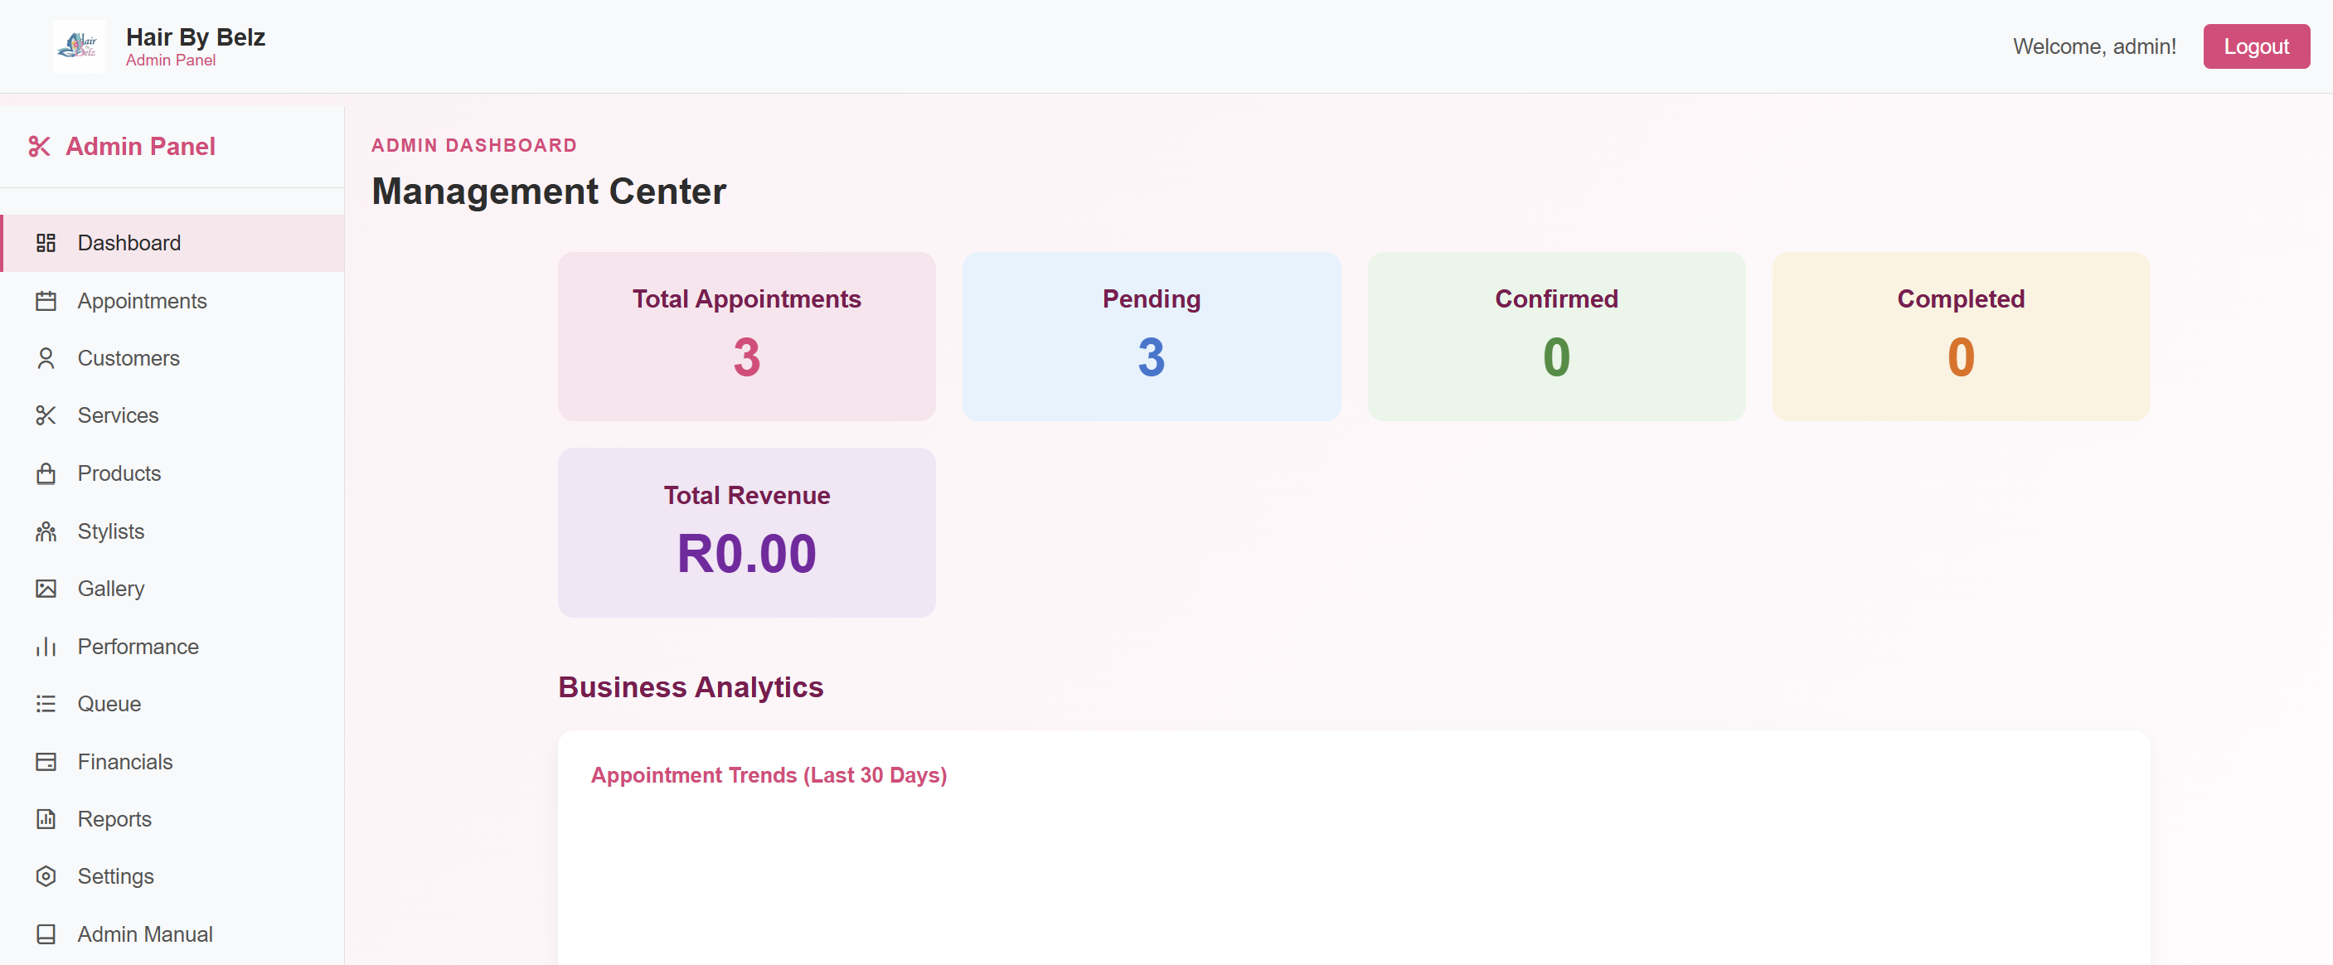The height and width of the screenshot is (965, 2333).
Task: Click the Reports chart icon
Action: [x=46, y=819]
